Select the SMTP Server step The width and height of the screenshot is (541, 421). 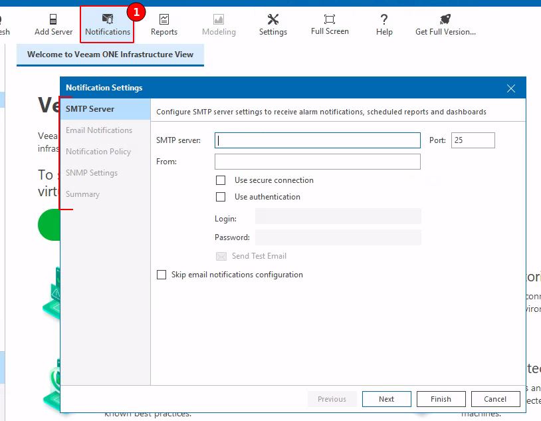(x=105, y=109)
